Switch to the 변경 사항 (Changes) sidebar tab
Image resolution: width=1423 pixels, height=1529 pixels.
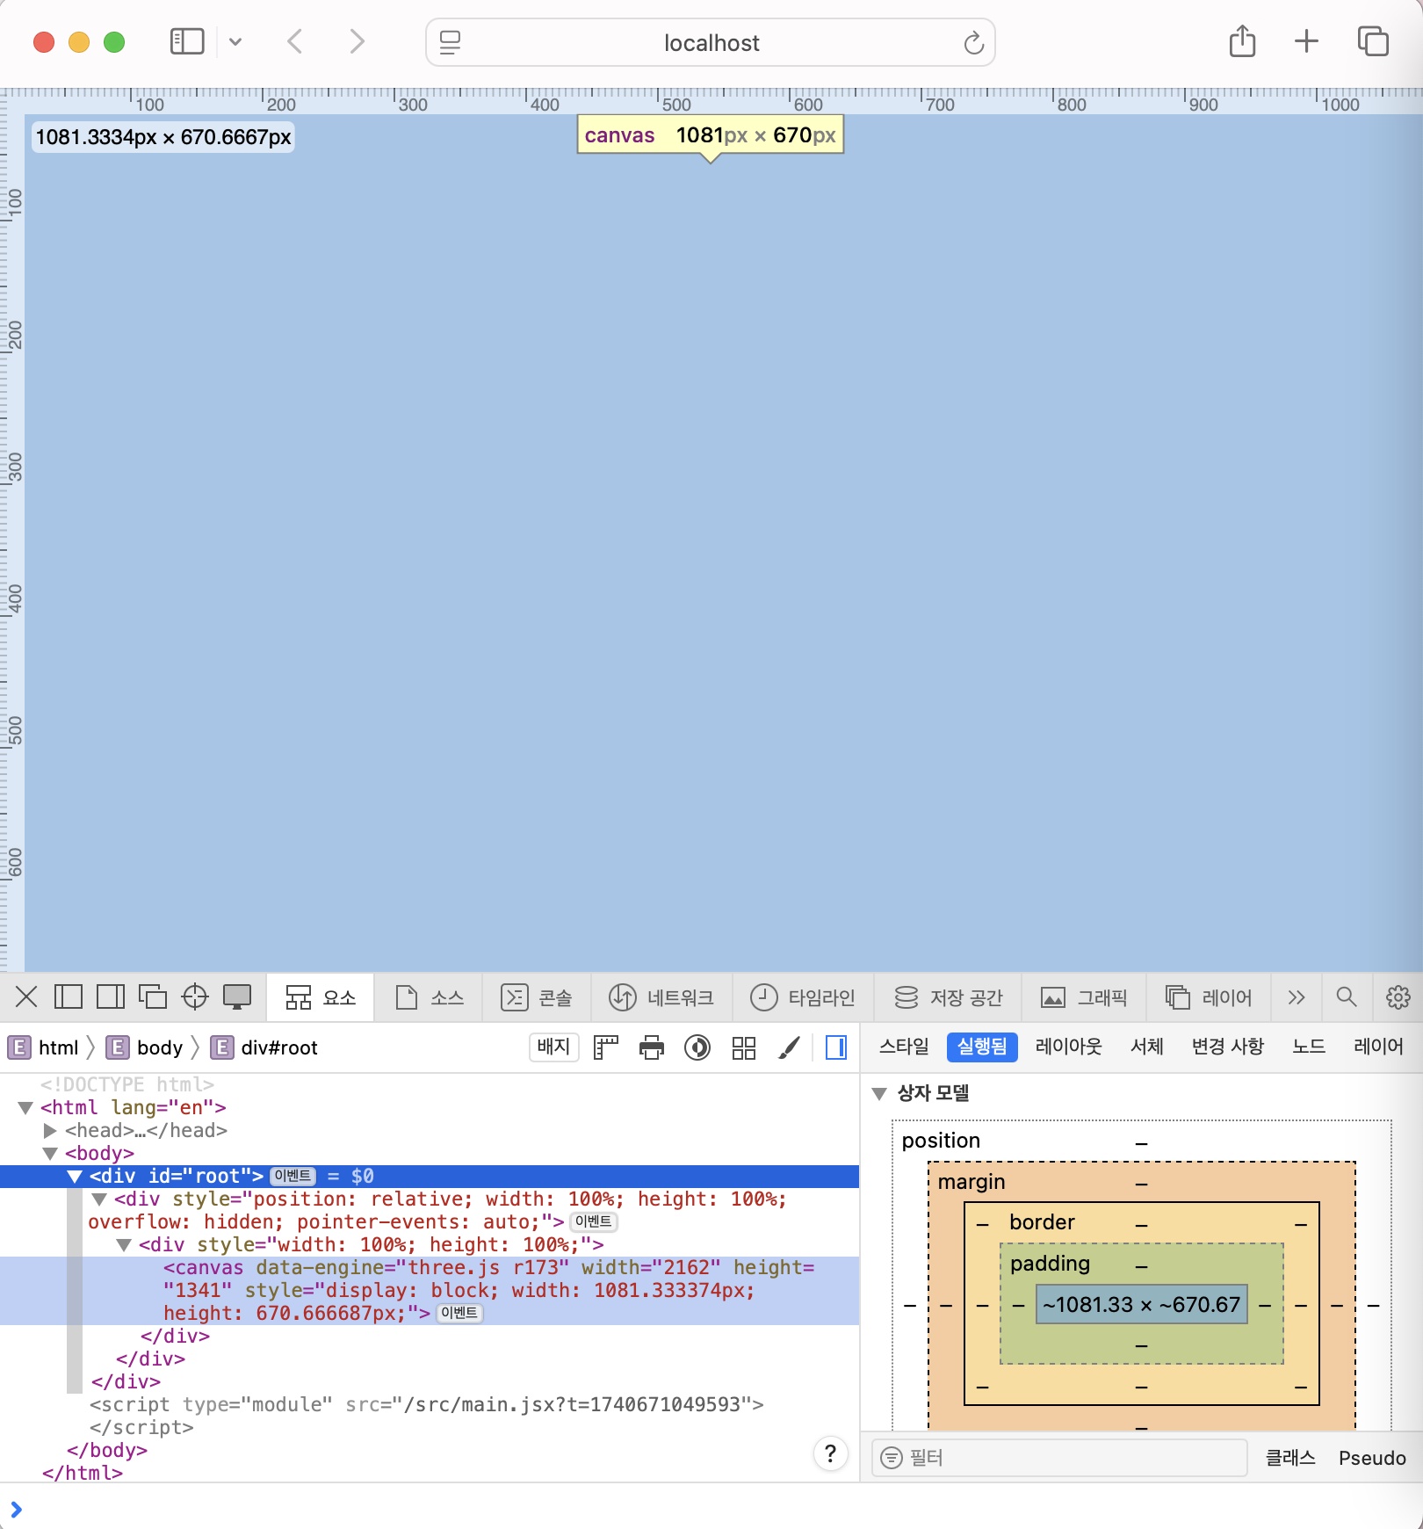click(x=1227, y=1047)
